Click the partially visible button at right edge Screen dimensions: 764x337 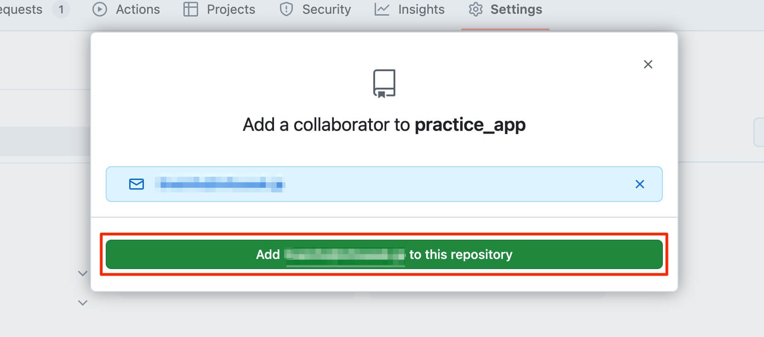click(759, 132)
